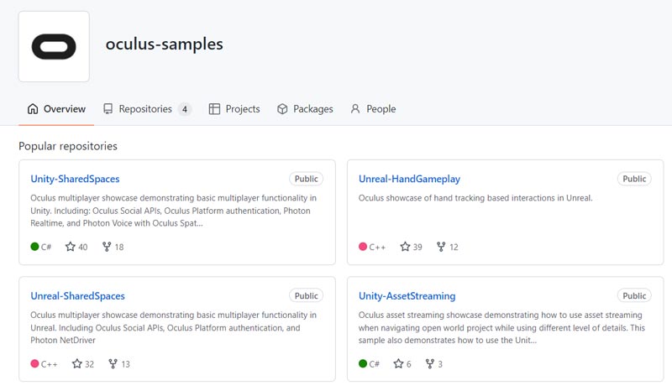Open the Overview tab
The width and height of the screenshot is (672, 391).
coord(56,109)
